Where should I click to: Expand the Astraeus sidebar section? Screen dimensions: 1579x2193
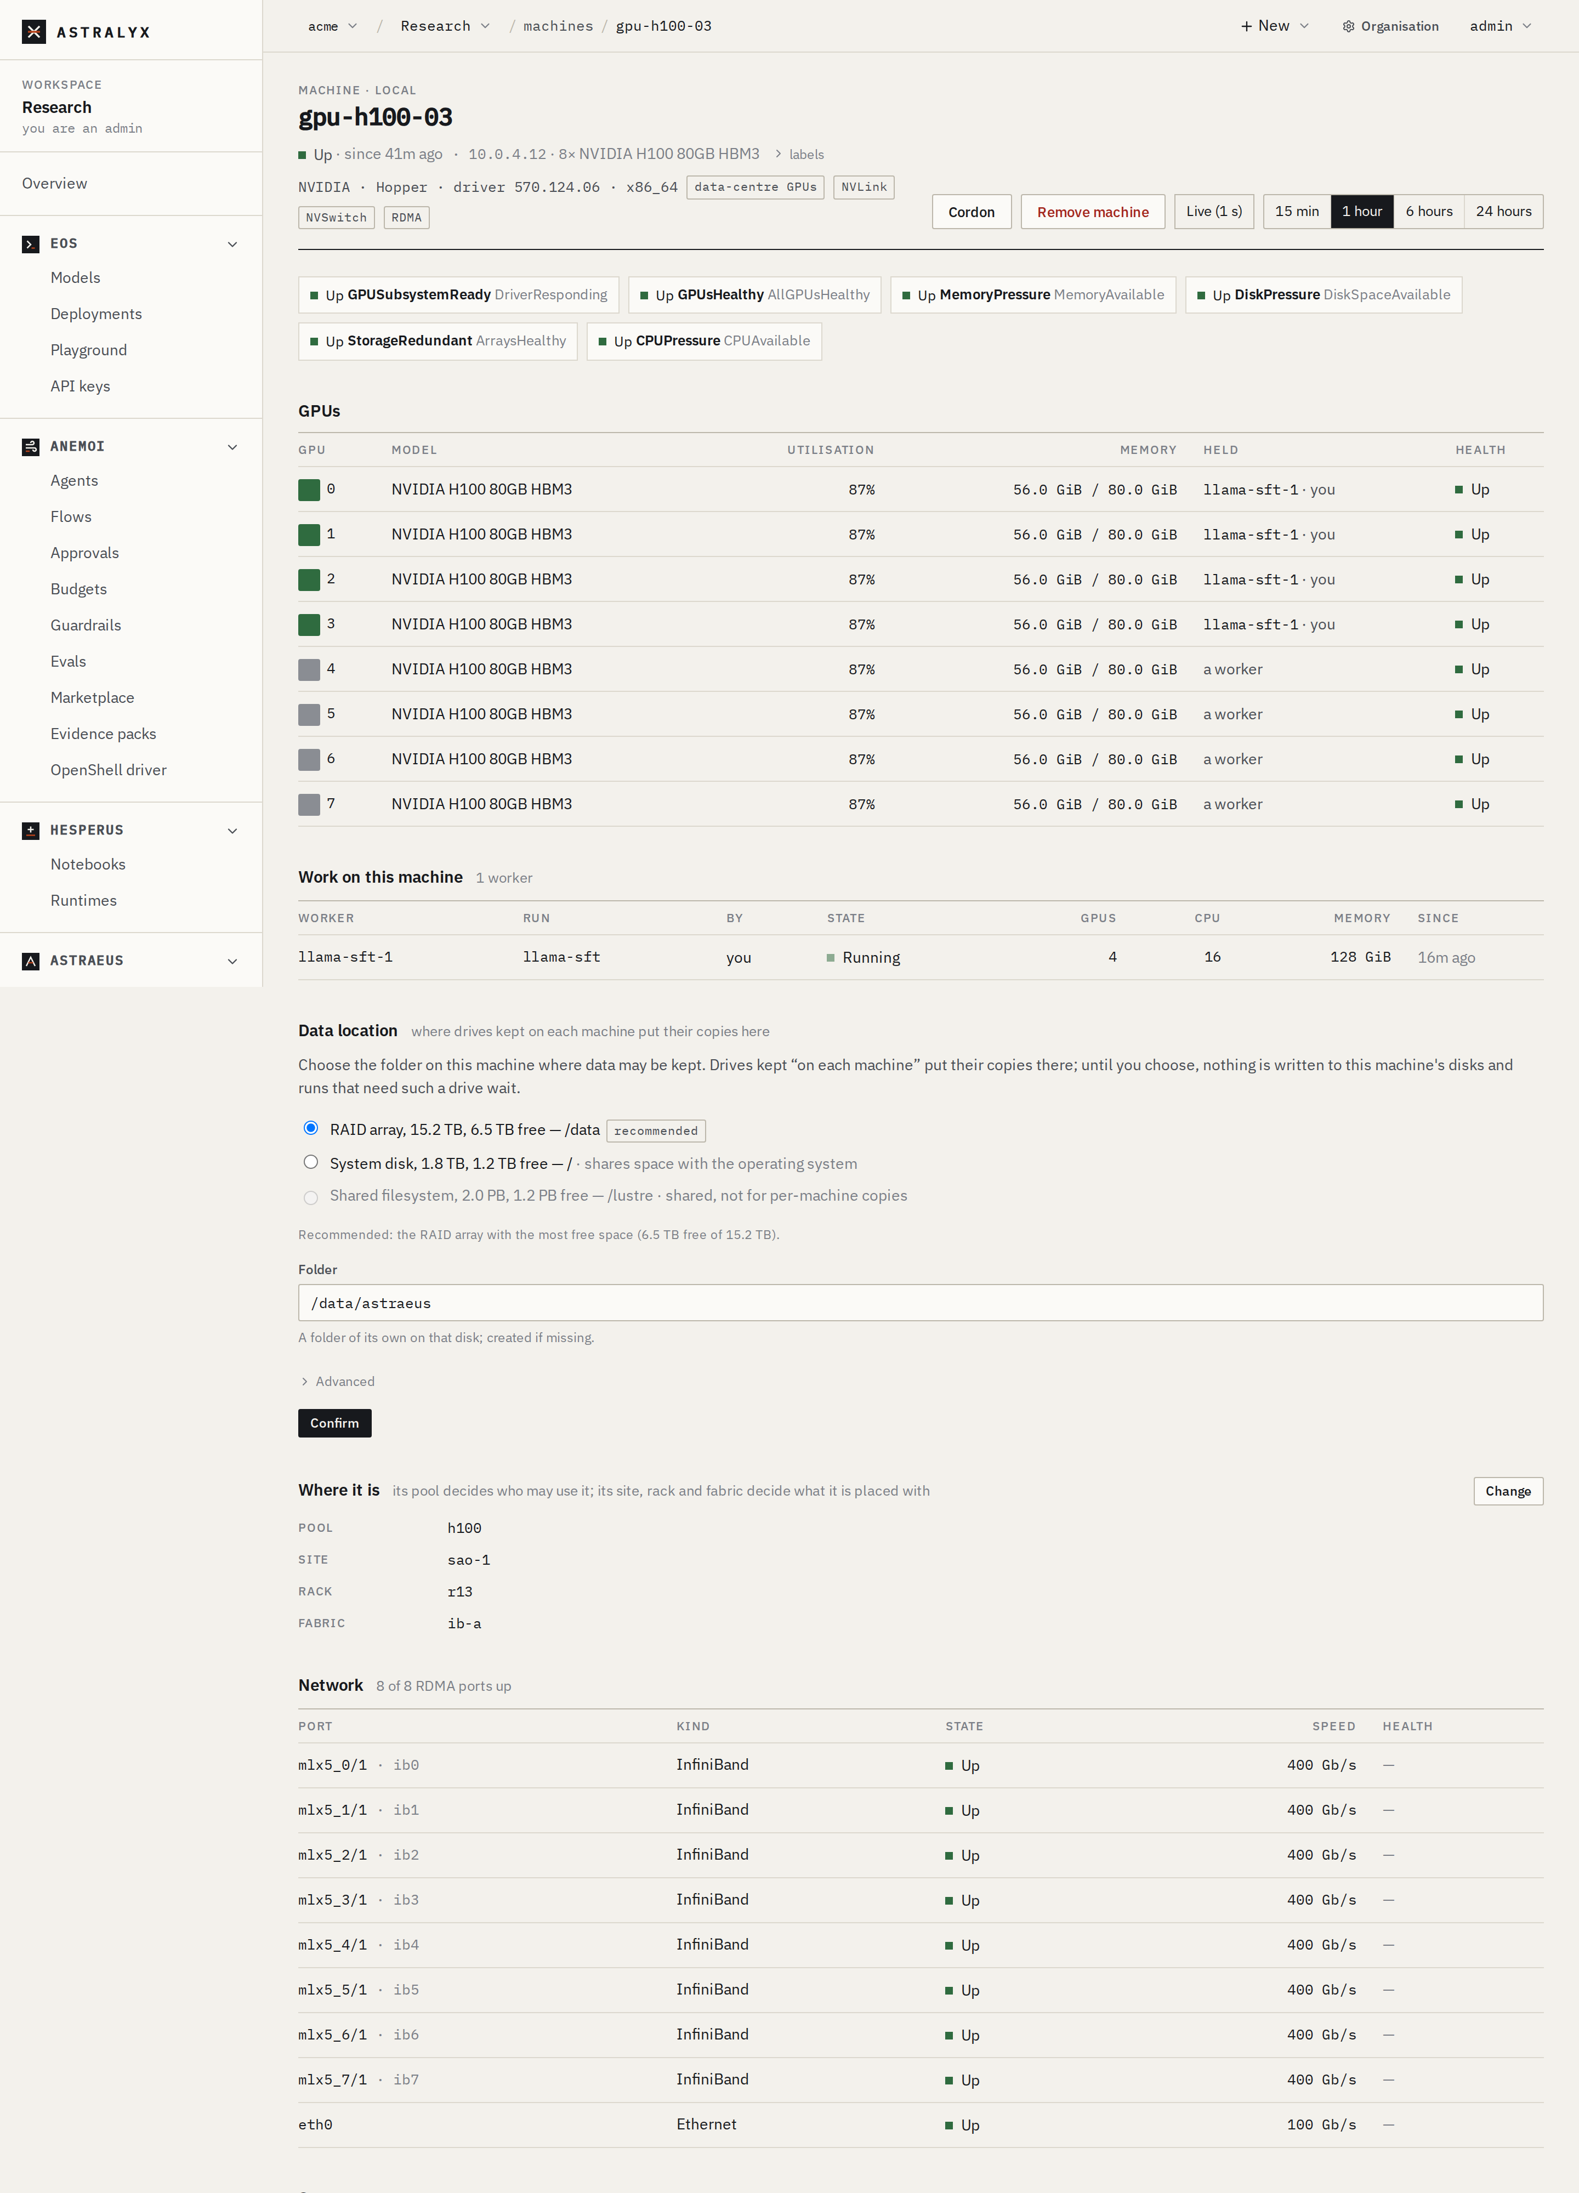(x=232, y=961)
